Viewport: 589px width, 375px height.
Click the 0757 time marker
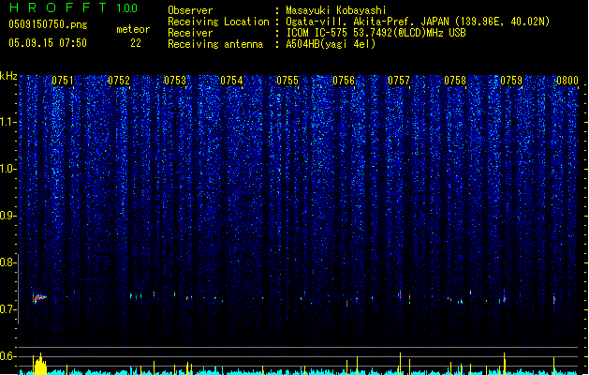tap(399, 81)
